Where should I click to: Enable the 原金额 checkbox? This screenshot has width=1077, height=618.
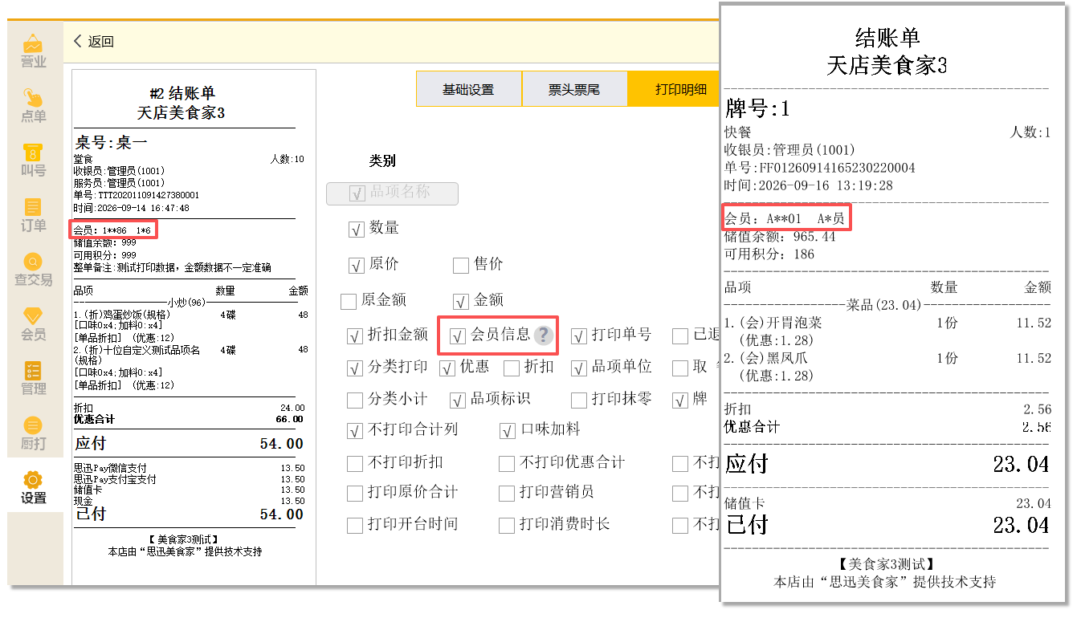coord(348,301)
